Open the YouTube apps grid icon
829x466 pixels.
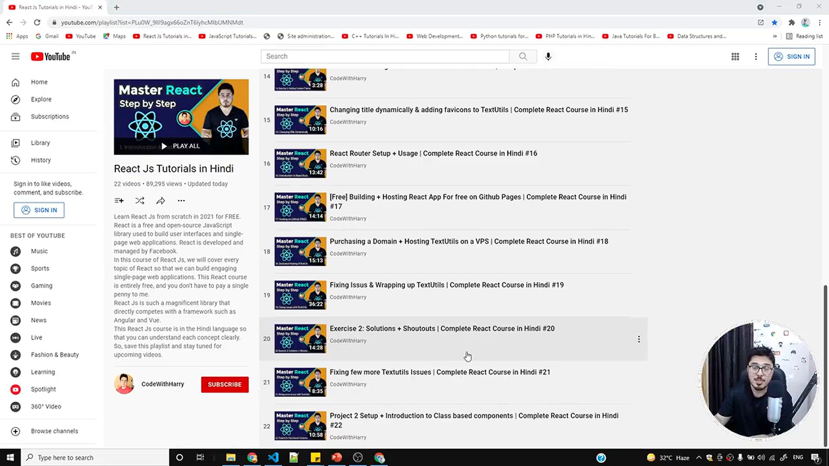(735, 57)
